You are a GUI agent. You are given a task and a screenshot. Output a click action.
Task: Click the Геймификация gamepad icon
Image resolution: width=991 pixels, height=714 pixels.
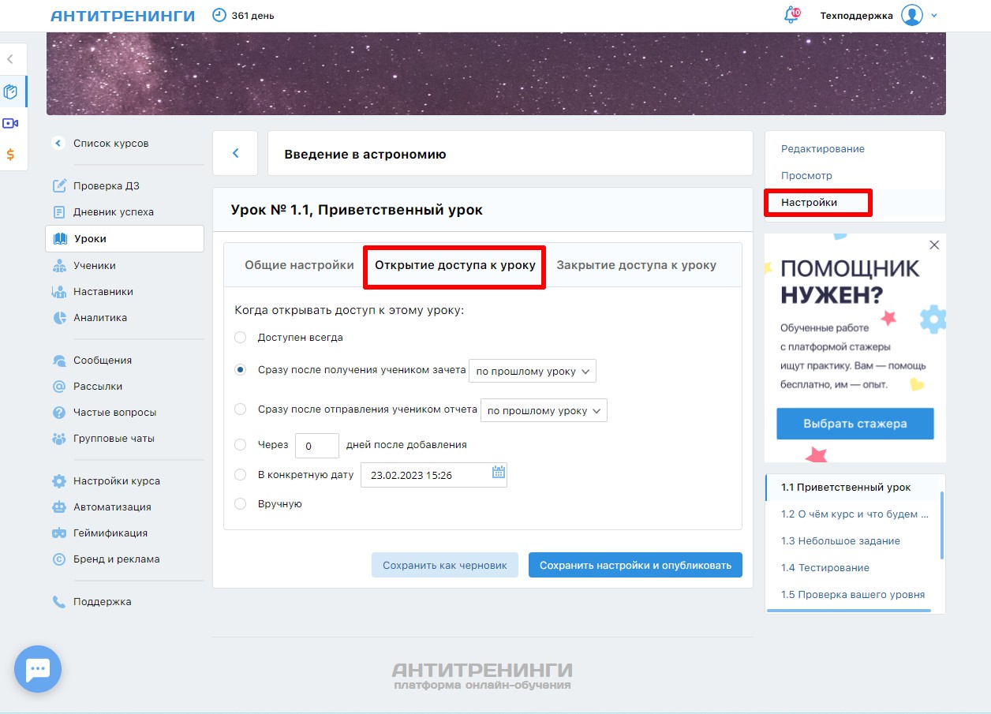[x=59, y=533]
